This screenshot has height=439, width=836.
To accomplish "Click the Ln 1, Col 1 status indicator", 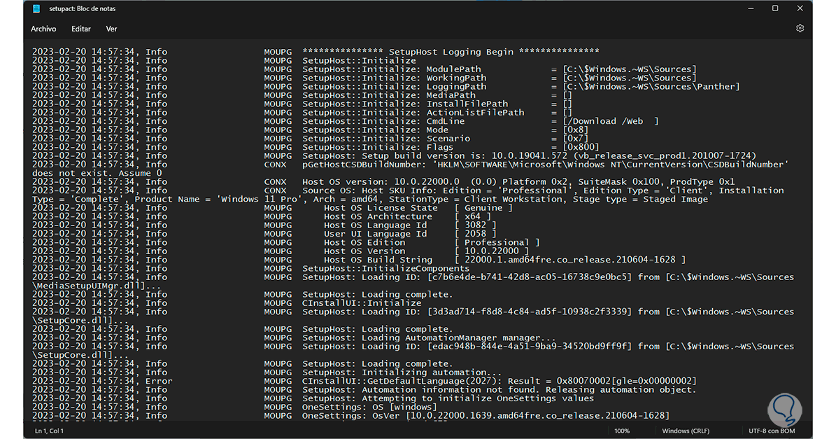I will pos(48,431).
